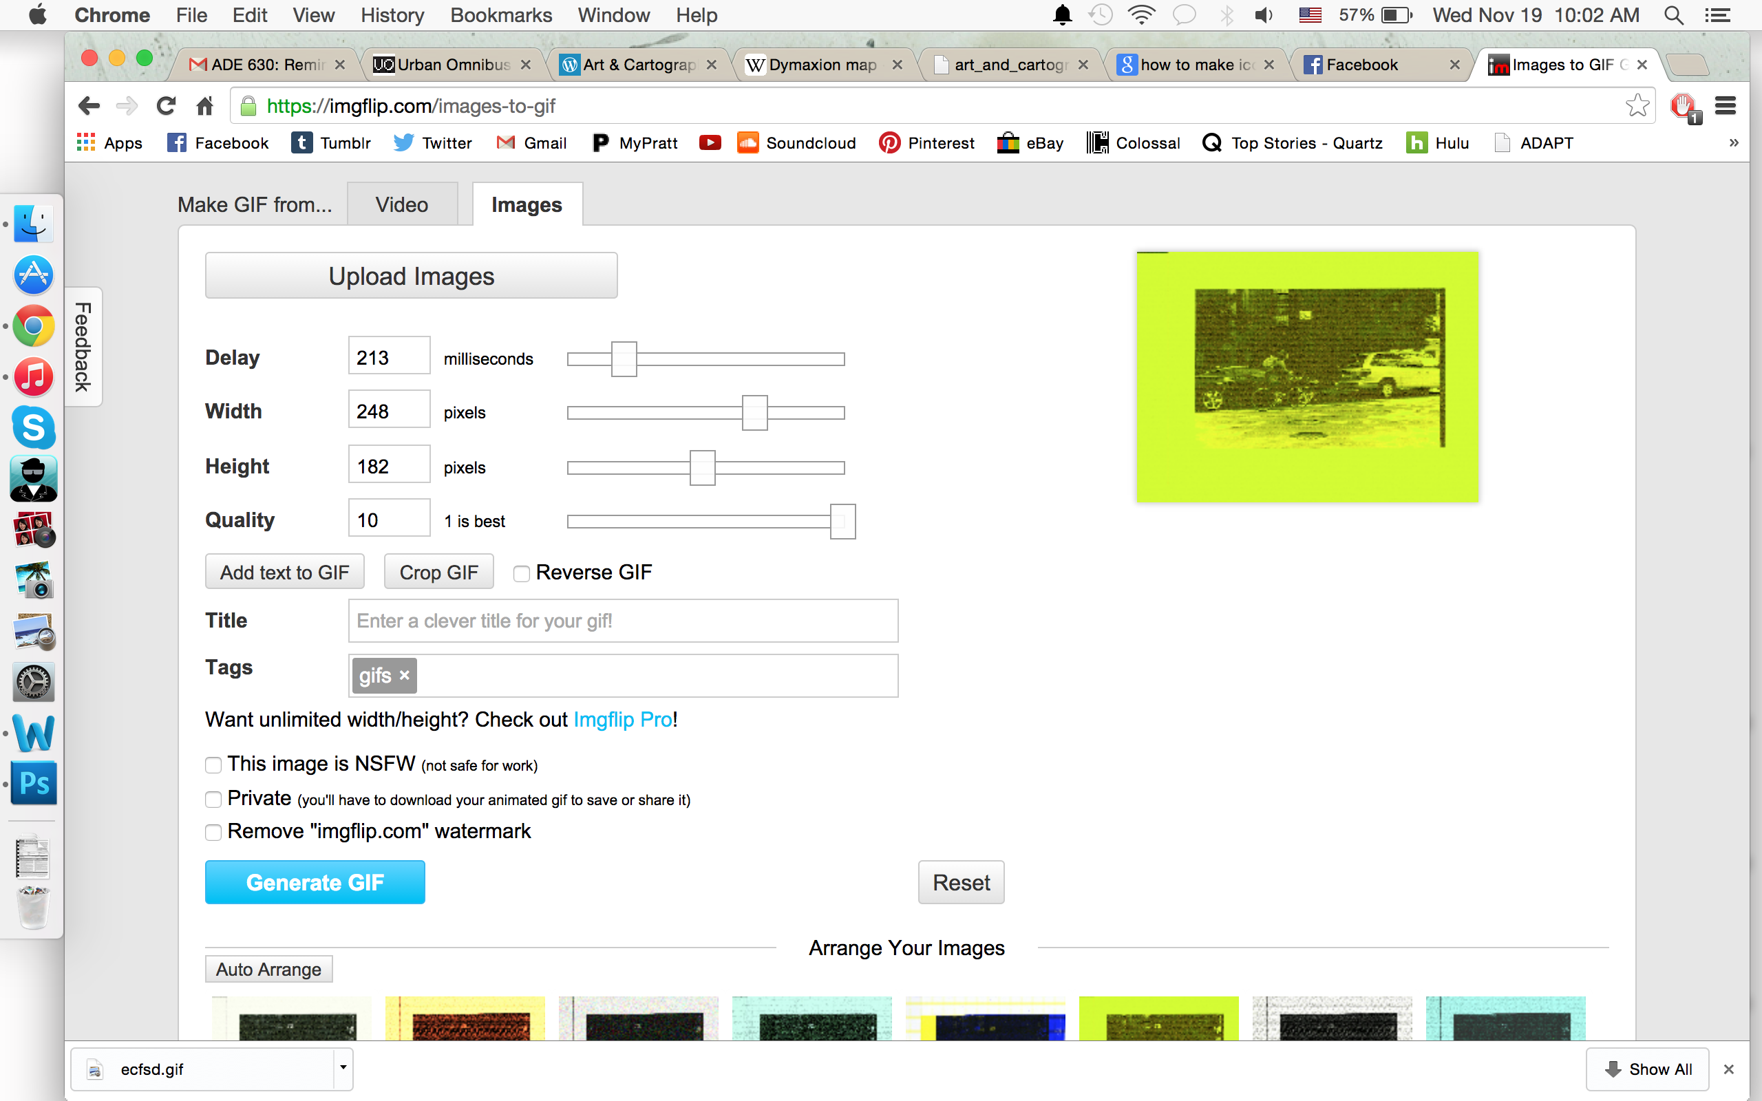Enable the Private download checkbox
Viewport: 1762px width, 1101px height.
tap(213, 799)
